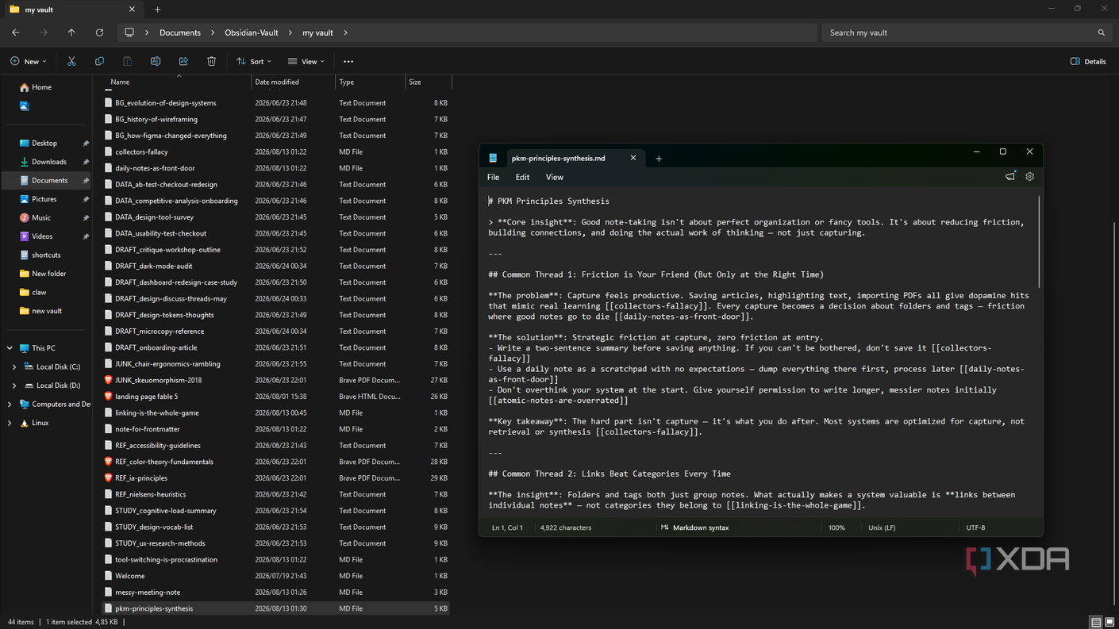1119x629 pixels.
Task: Open the File menu in Notepad
Action: click(x=494, y=177)
